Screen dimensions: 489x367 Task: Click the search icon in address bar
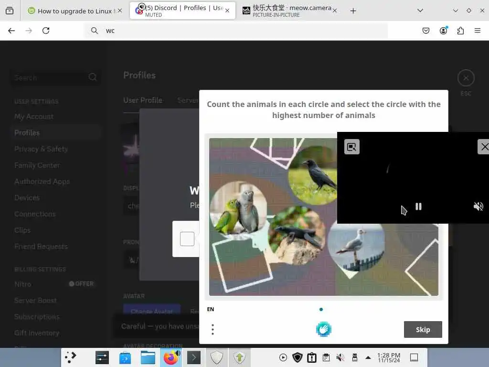(94, 31)
